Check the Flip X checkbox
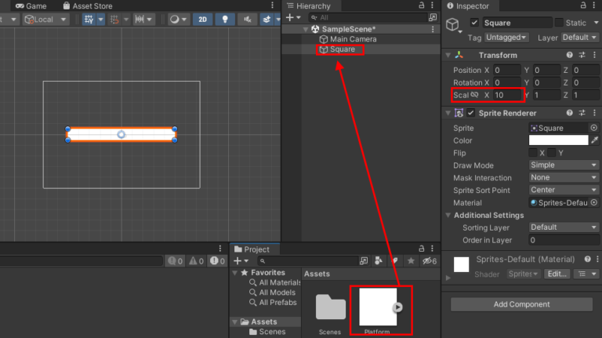The image size is (602, 338). click(533, 153)
